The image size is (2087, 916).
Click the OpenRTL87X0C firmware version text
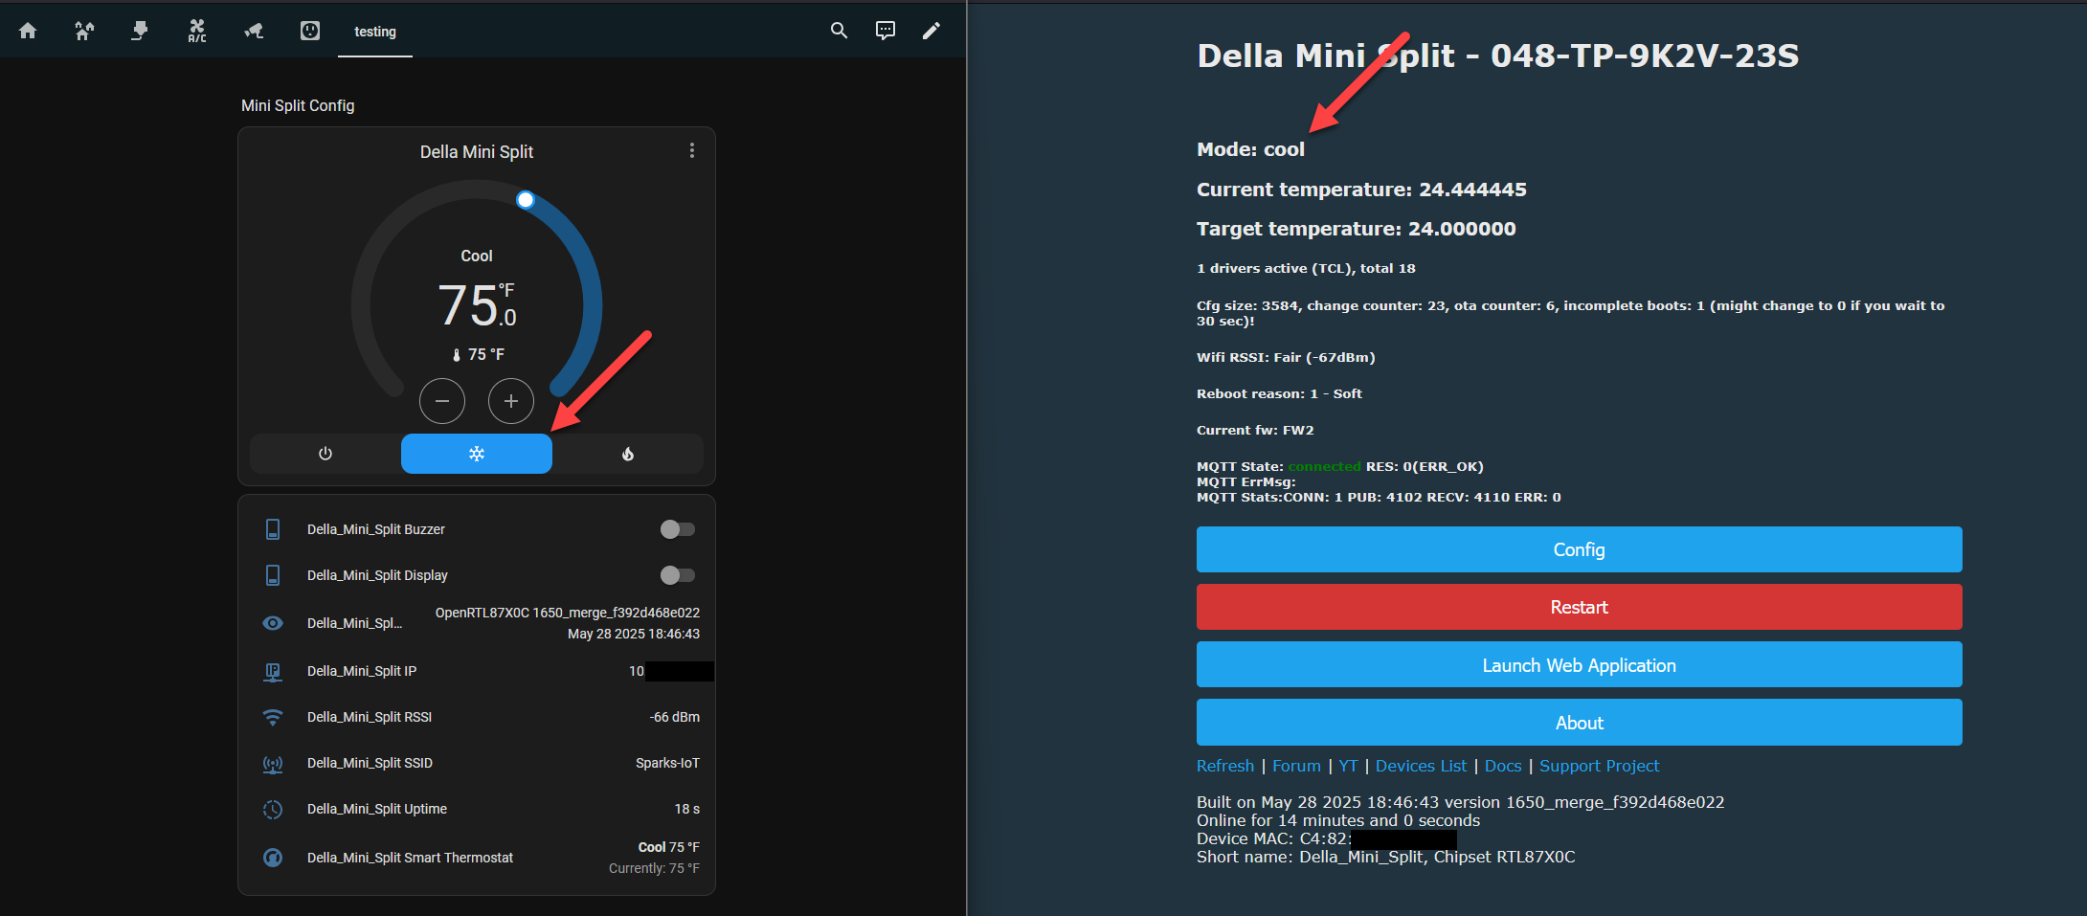568,623
